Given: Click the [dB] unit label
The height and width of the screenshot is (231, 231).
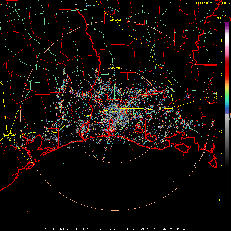Looking at the screenshot, I should click(219, 18).
